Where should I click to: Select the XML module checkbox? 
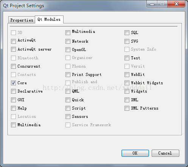coord(127,100)
